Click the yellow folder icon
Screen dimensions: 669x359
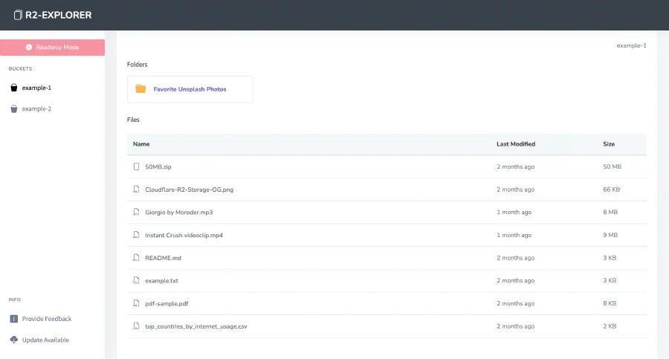coord(140,89)
